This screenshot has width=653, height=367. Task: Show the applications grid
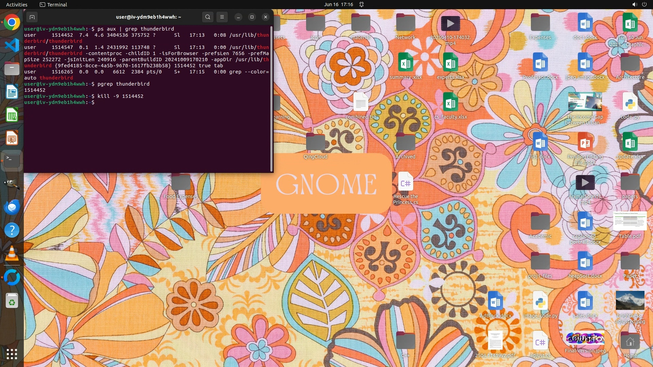12,354
